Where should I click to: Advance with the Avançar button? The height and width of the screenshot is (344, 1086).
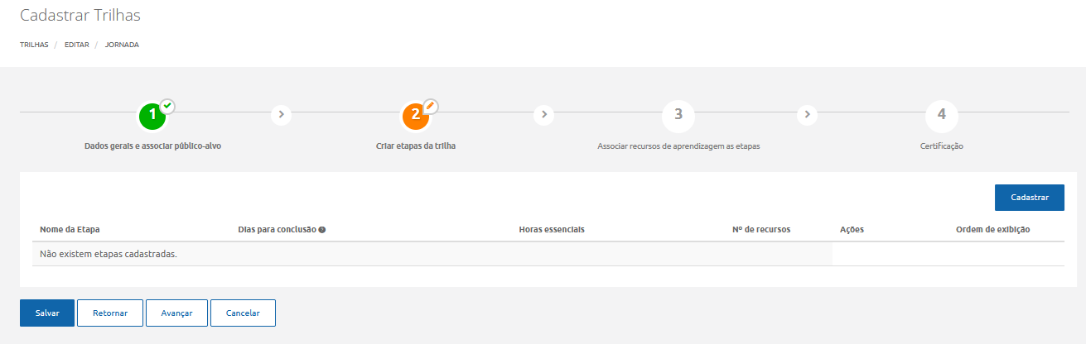tap(176, 313)
